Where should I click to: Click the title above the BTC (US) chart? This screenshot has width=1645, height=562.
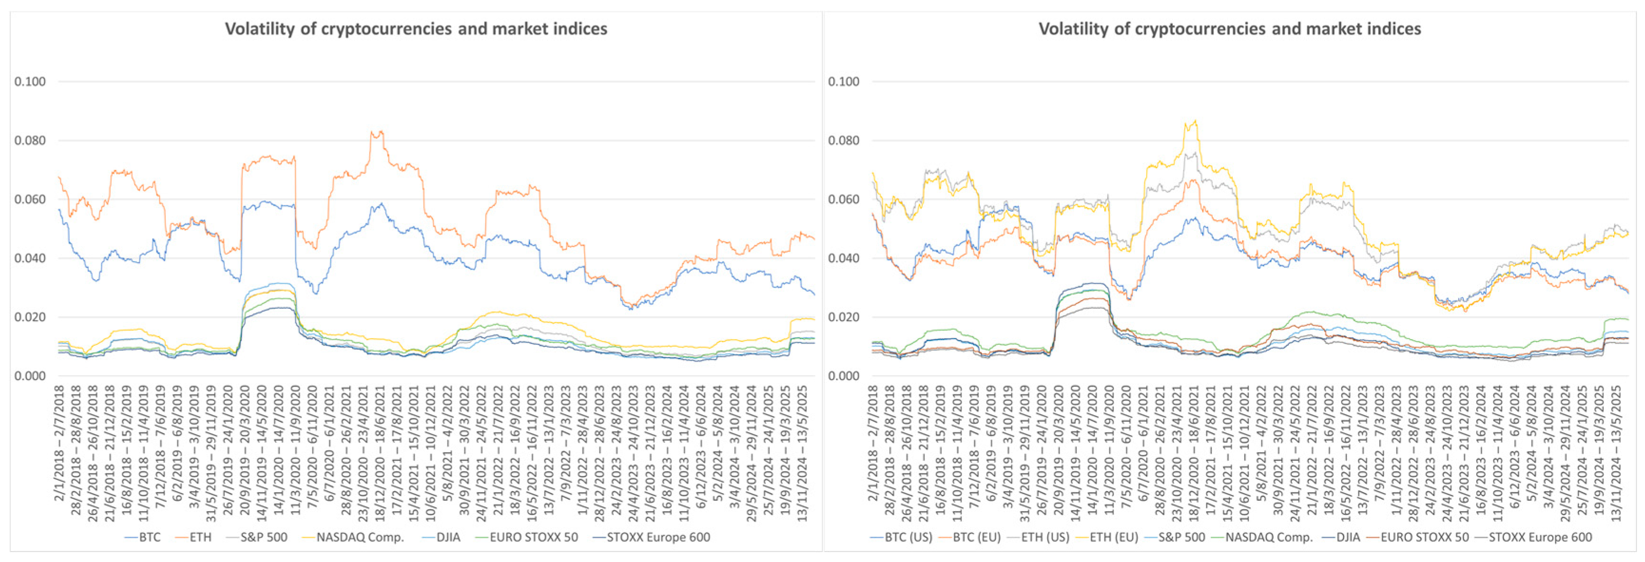click(1229, 29)
